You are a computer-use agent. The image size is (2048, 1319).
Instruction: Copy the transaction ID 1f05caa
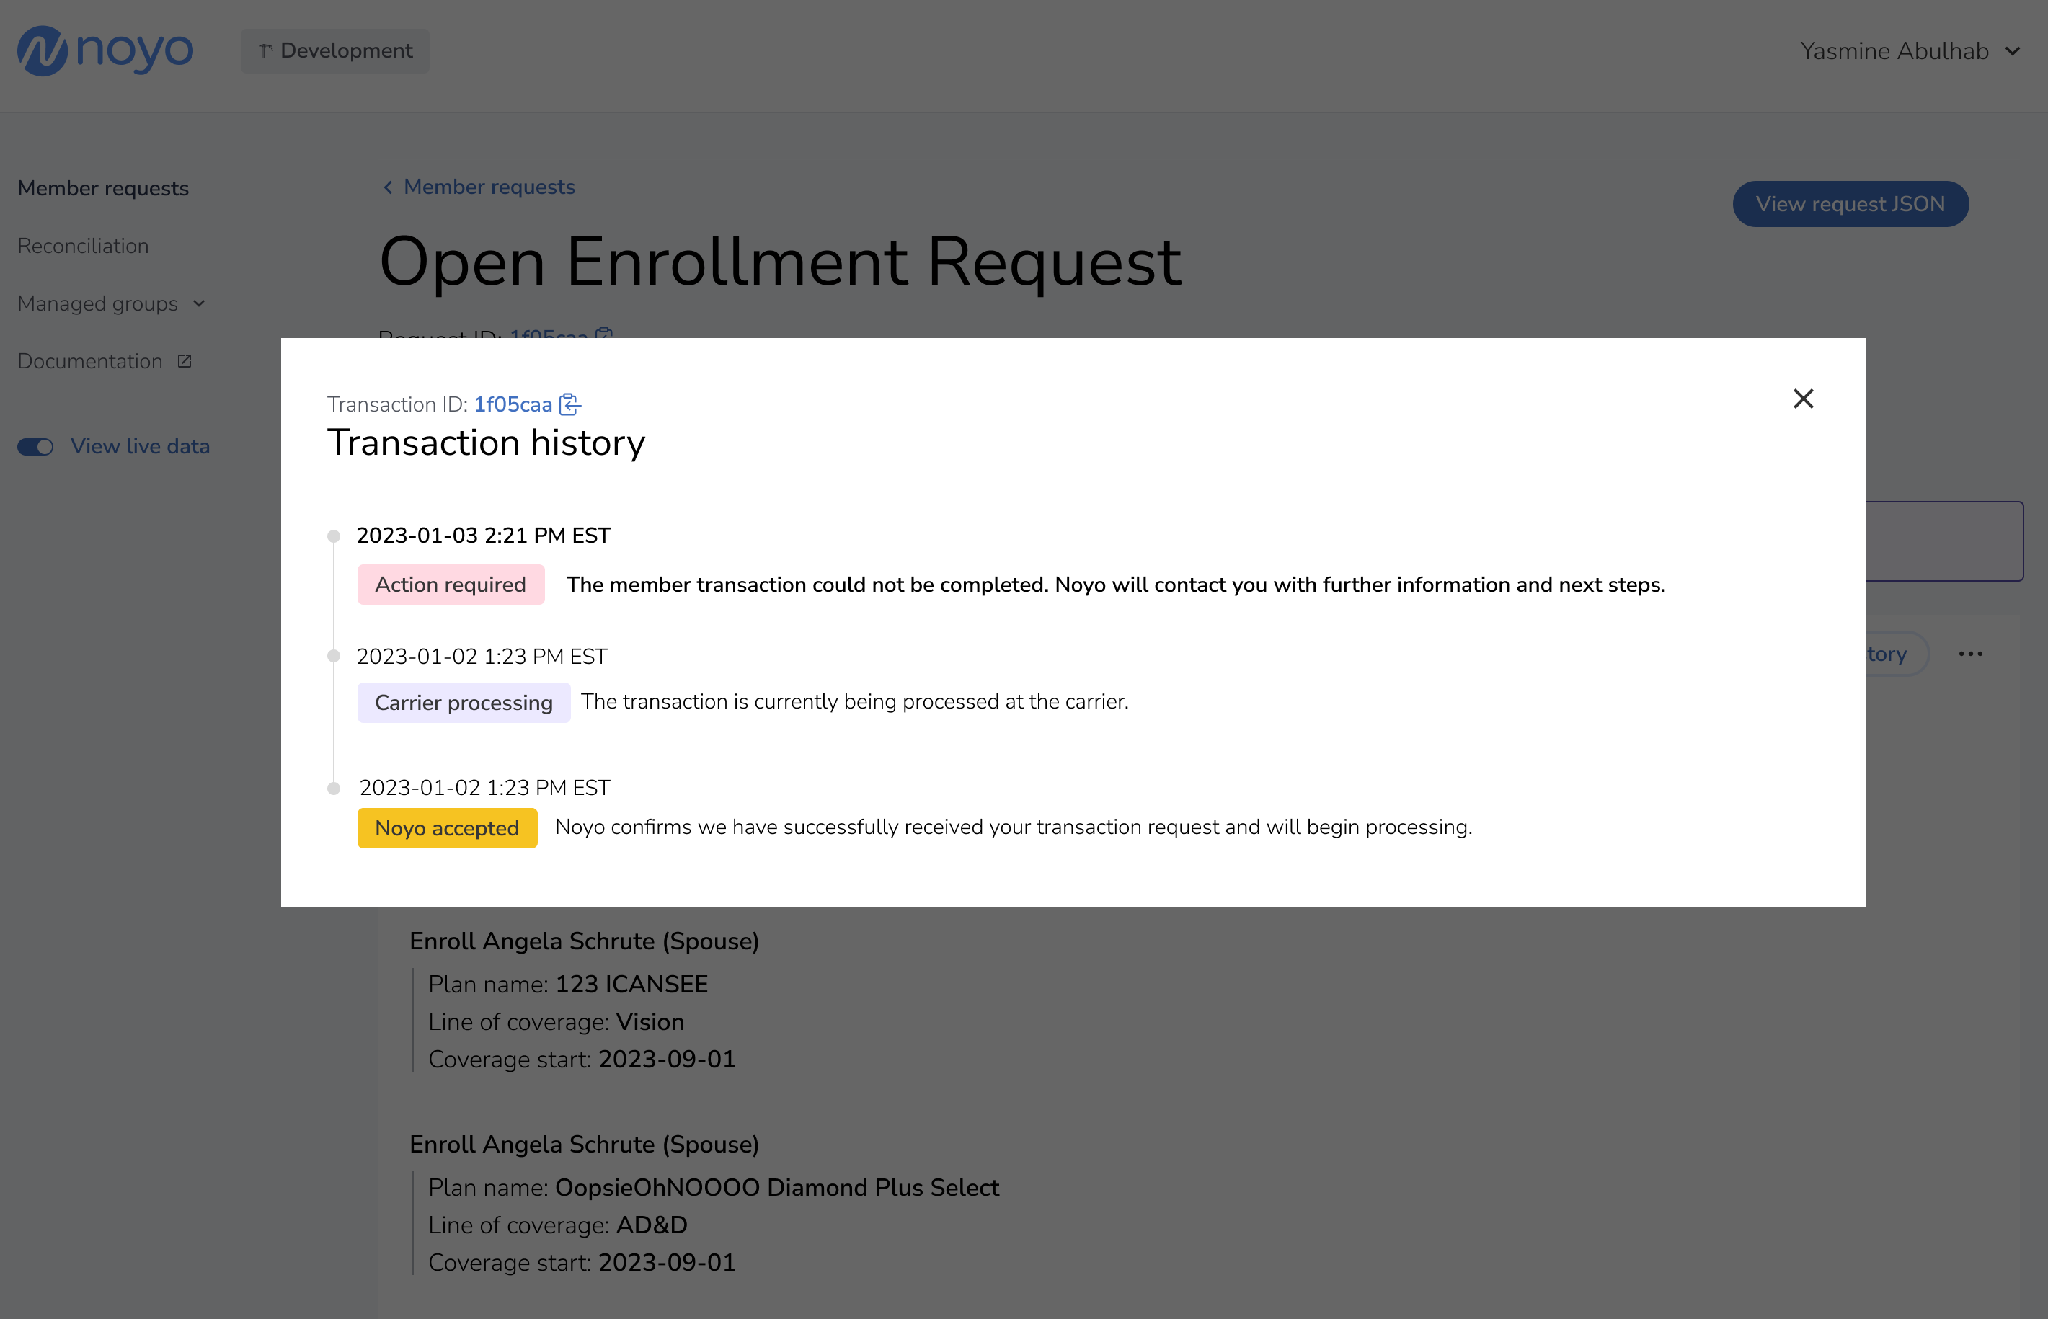[569, 404]
